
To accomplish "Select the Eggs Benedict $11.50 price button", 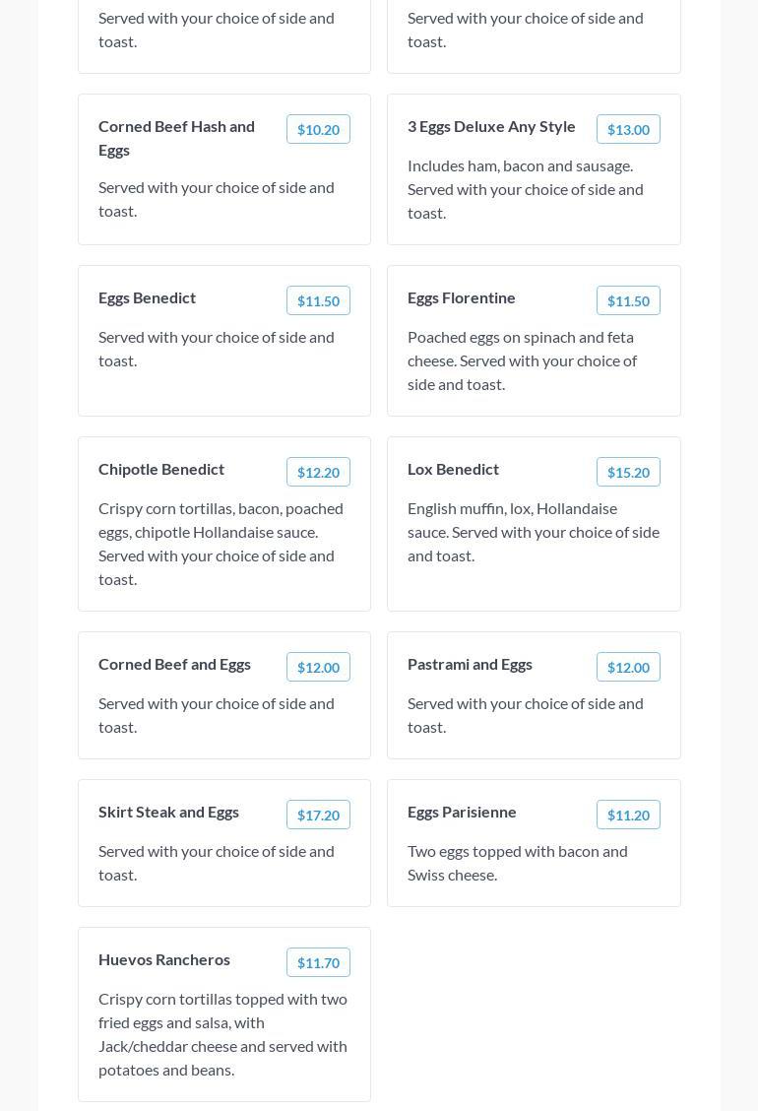I will pos(318,300).
